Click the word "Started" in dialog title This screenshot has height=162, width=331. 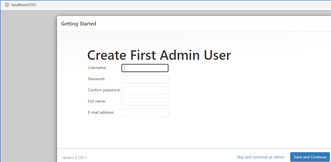pos(87,24)
